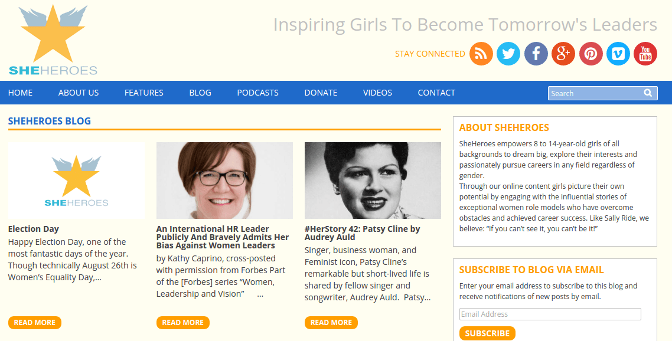Open the RSS feed icon
The image size is (672, 341).
(x=481, y=54)
